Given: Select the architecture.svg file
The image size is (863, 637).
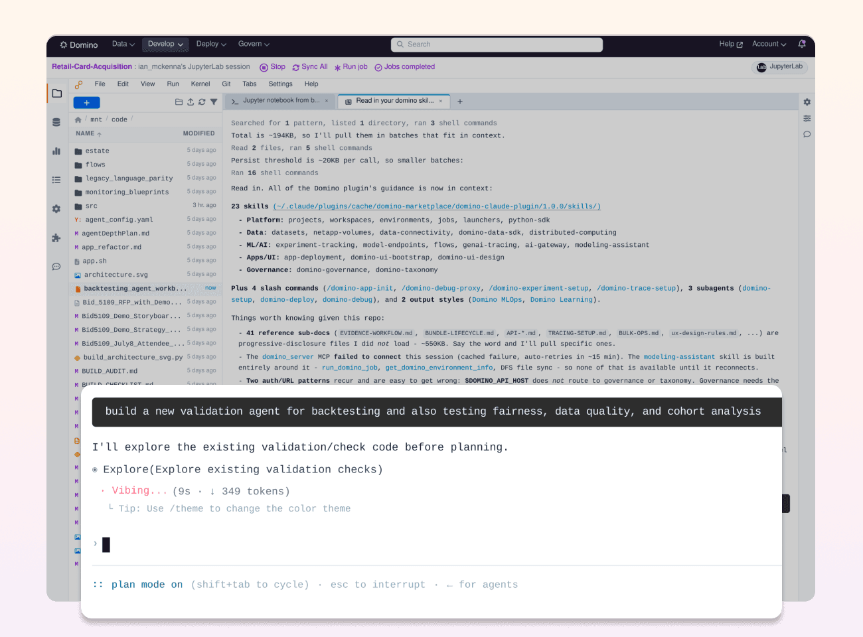Looking at the screenshot, I should [x=145, y=275].
